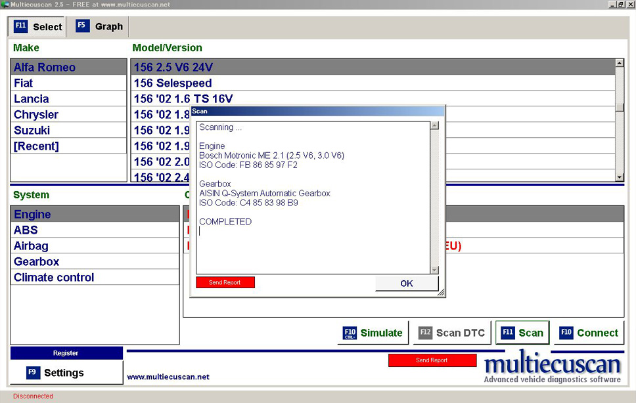Image resolution: width=636 pixels, height=403 pixels.
Task: Click Send Report in the Scan dialog
Action: coord(225,282)
